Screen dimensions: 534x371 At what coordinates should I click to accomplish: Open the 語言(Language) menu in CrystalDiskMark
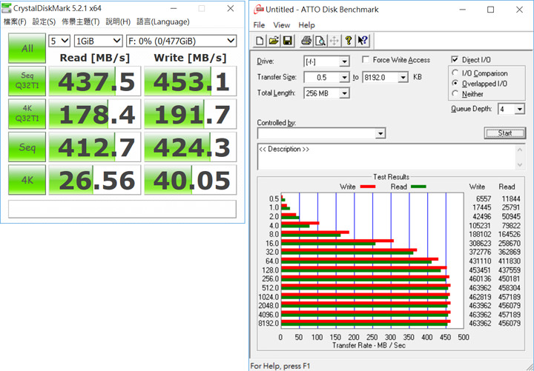162,21
